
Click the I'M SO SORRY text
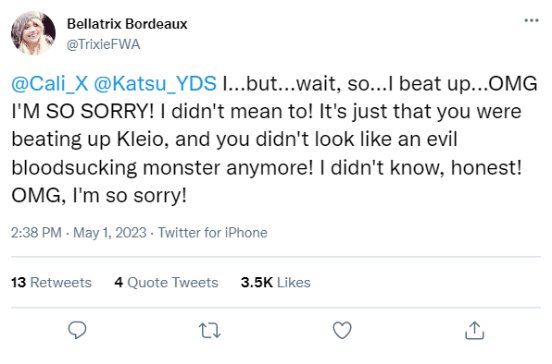[82, 112]
